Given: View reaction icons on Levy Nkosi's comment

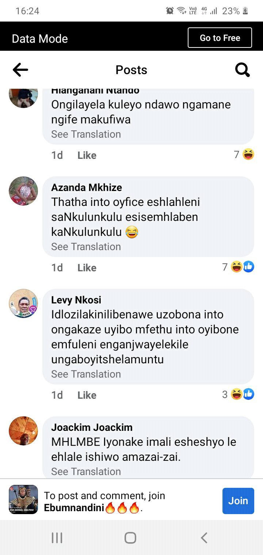Looking at the screenshot, I should [x=243, y=394].
